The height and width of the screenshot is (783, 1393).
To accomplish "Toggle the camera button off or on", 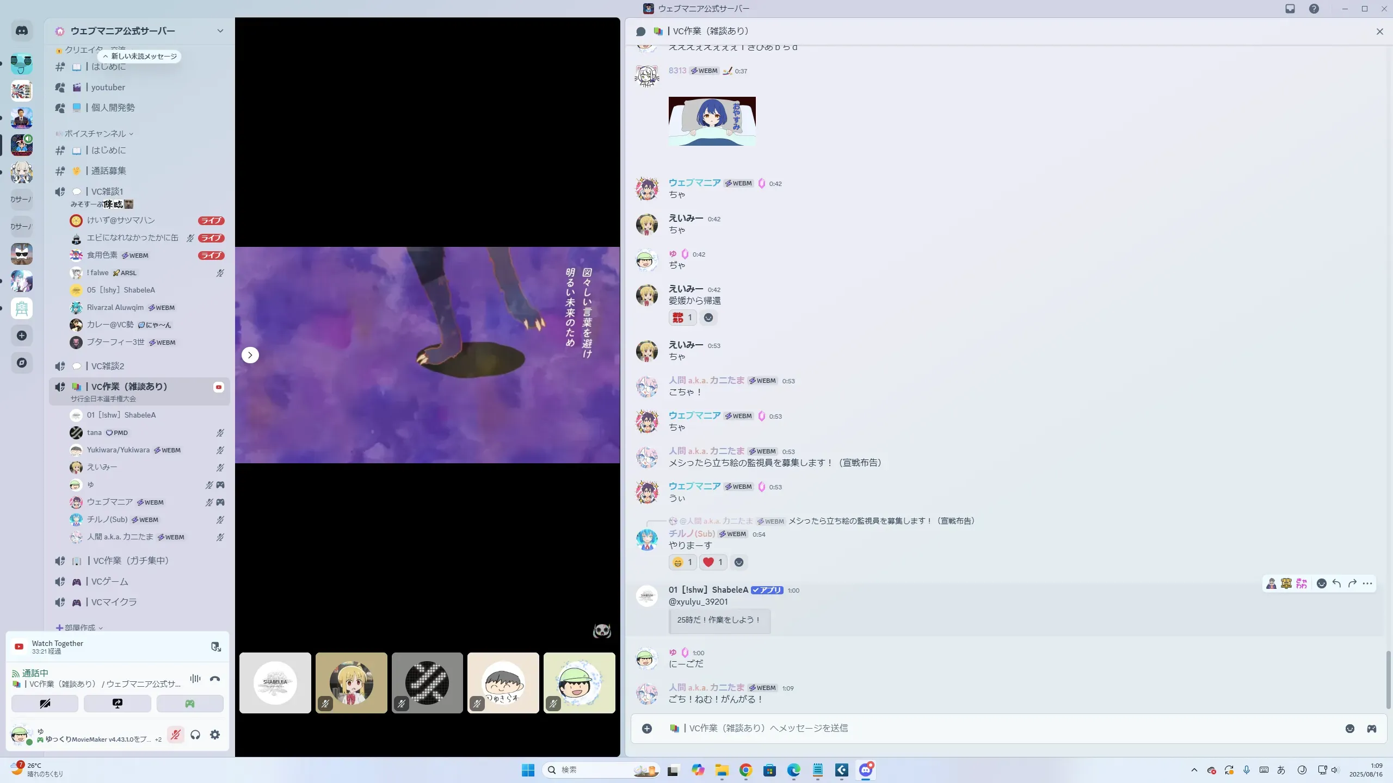I will pyautogui.click(x=45, y=704).
